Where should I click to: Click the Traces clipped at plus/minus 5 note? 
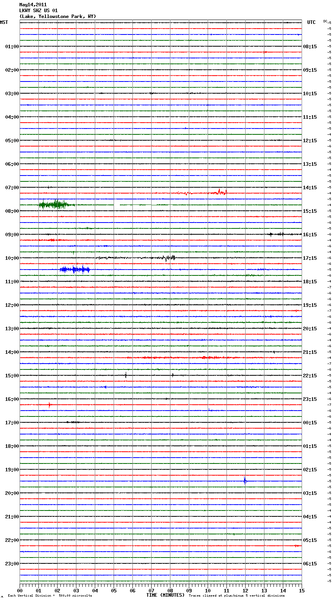pos(237,596)
